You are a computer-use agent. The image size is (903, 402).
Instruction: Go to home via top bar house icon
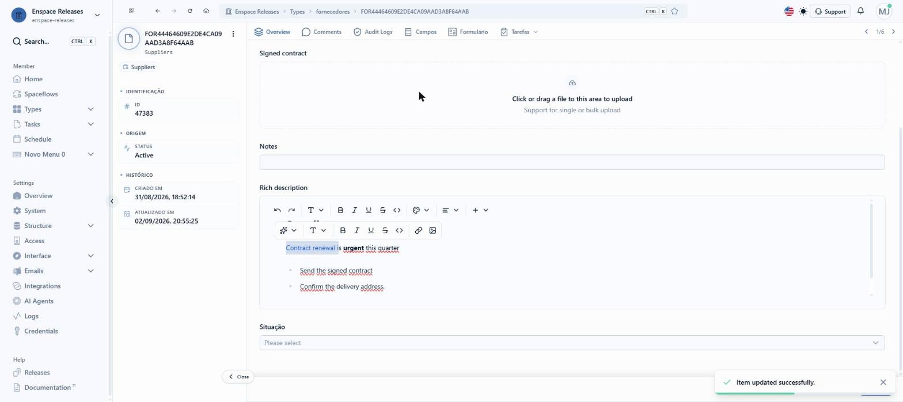[206, 11]
